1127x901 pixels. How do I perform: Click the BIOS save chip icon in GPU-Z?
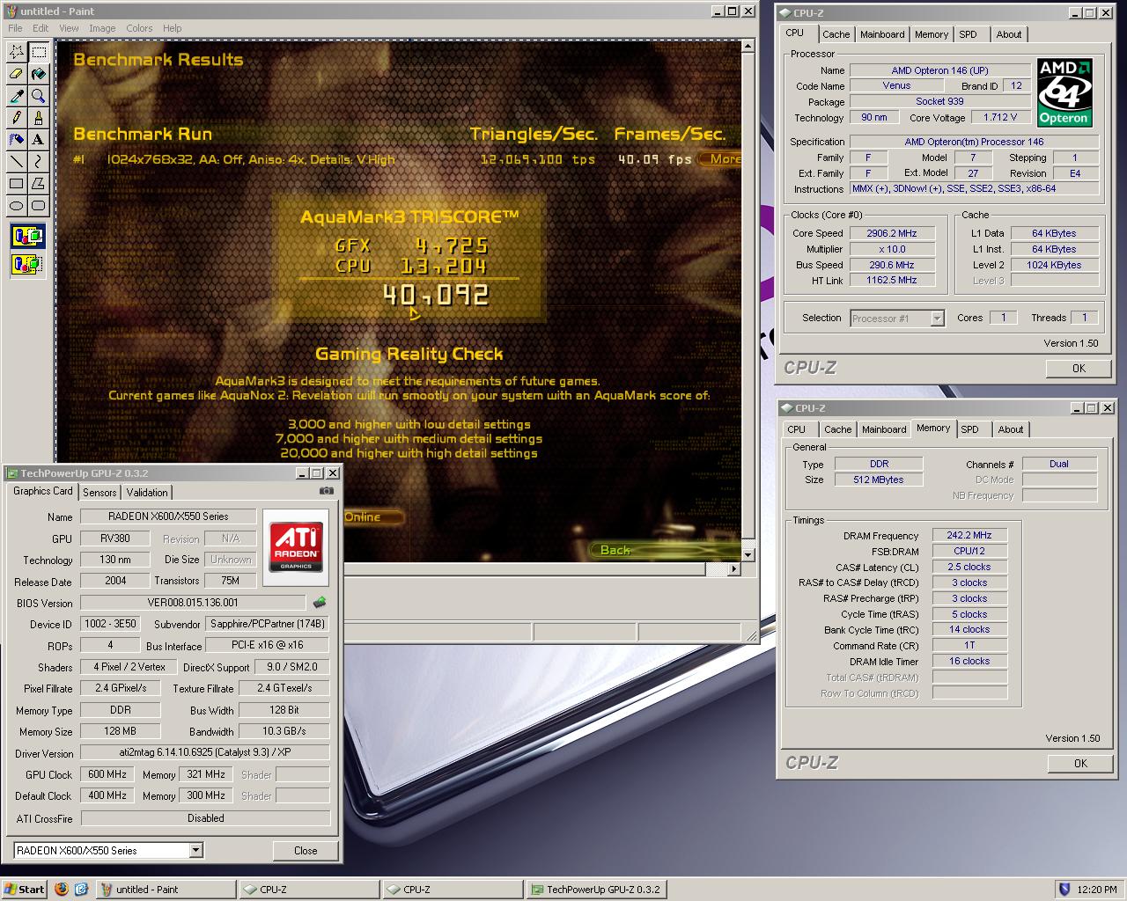pyautogui.click(x=320, y=603)
